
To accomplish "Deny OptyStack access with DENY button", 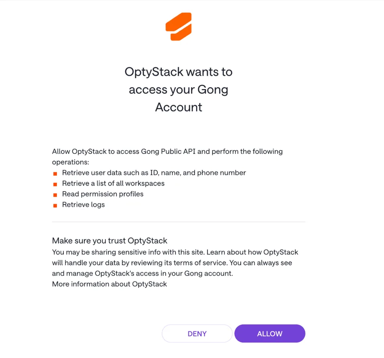I will click(x=197, y=334).
